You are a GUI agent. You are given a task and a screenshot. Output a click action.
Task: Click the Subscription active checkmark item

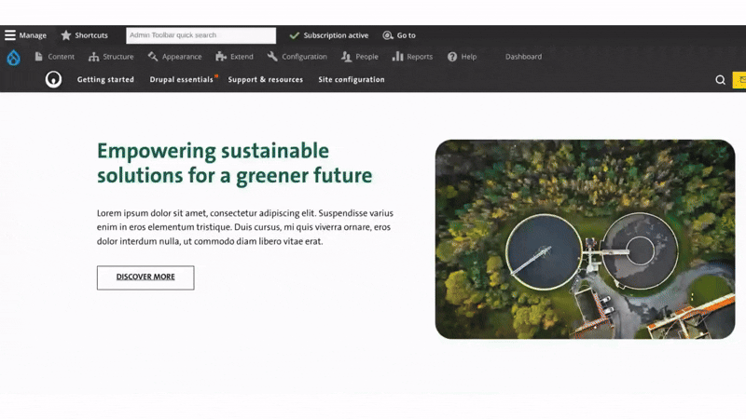(329, 35)
